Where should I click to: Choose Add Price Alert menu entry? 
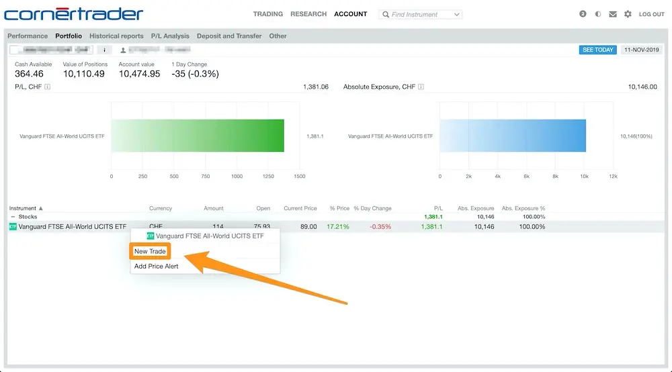click(x=156, y=267)
